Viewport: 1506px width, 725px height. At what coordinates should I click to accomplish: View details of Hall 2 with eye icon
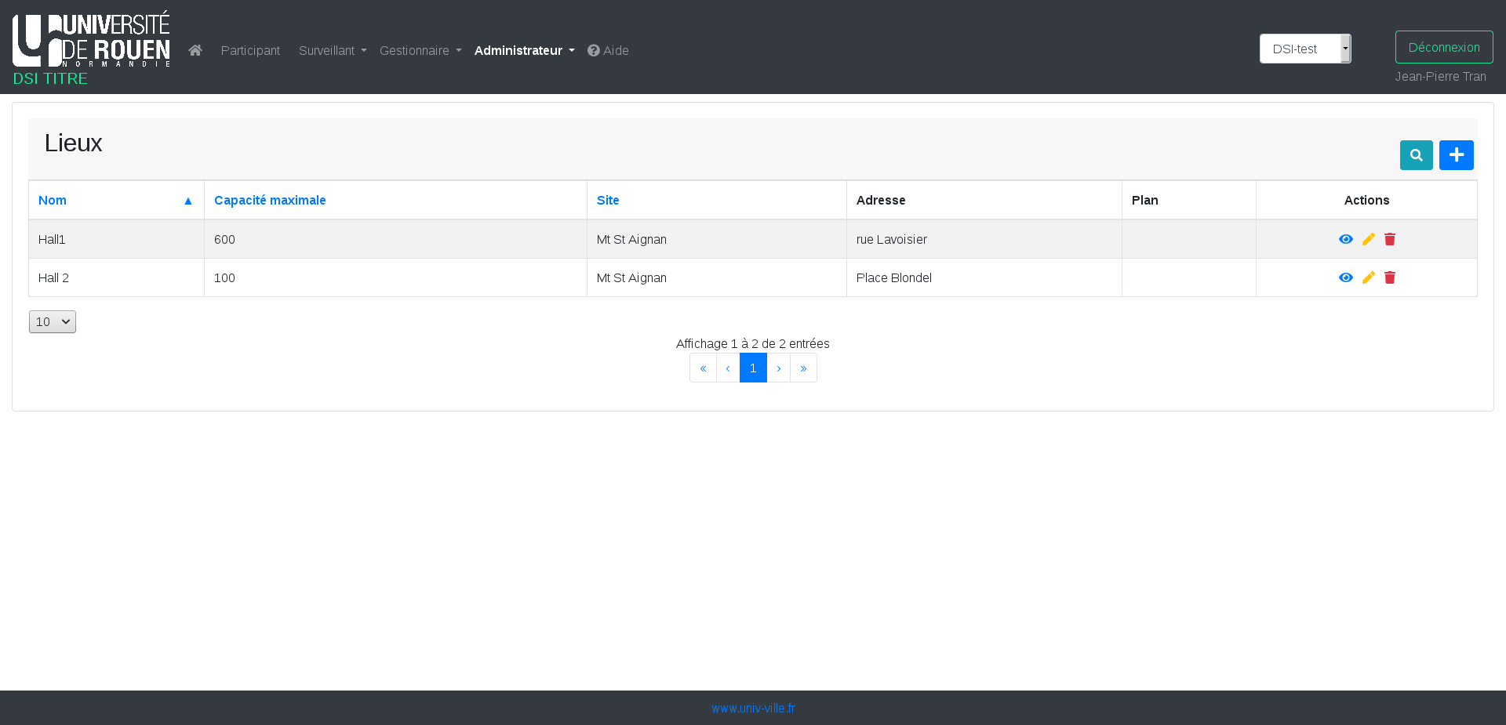point(1346,277)
